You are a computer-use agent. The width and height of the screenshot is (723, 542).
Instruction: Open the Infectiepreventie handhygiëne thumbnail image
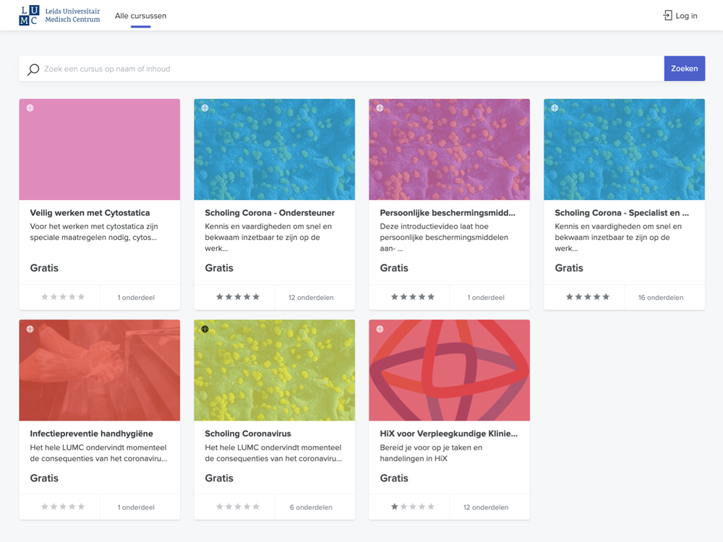point(100,371)
